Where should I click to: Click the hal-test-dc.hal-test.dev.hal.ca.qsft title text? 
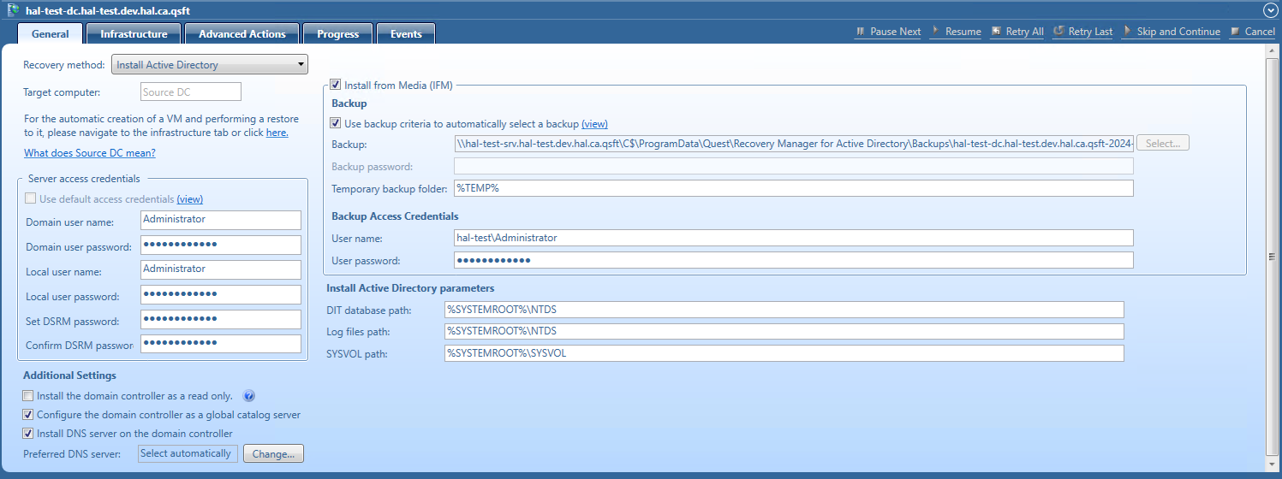click(108, 9)
